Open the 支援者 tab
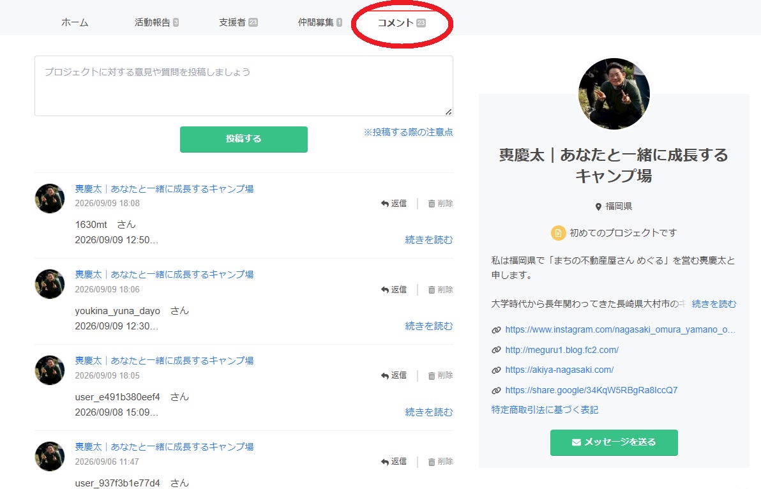This screenshot has height=489, width=761. pos(238,22)
